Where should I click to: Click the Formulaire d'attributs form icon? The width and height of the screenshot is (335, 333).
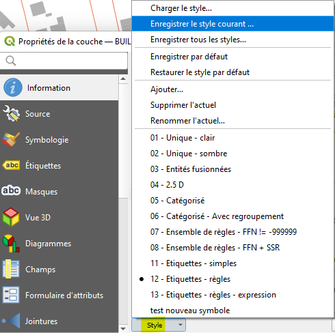(x=11, y=295)
